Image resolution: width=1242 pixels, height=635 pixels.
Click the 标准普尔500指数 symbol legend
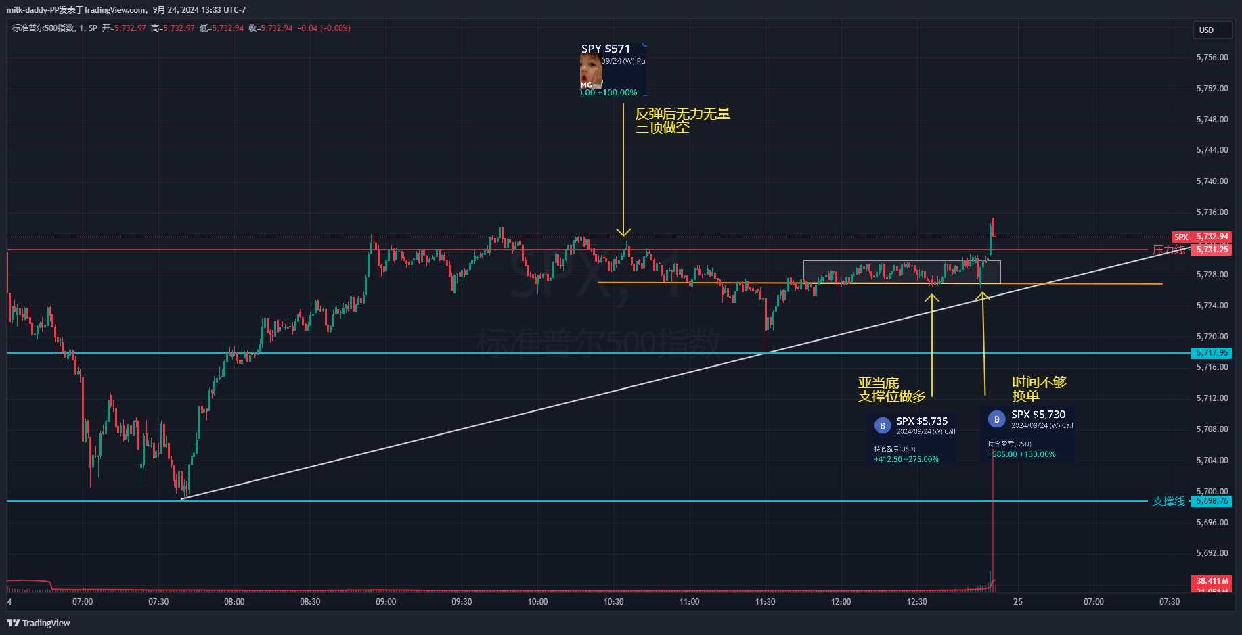[43, 28]
